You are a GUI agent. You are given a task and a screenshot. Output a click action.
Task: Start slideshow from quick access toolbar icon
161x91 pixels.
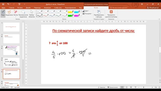tap(19, 4)
